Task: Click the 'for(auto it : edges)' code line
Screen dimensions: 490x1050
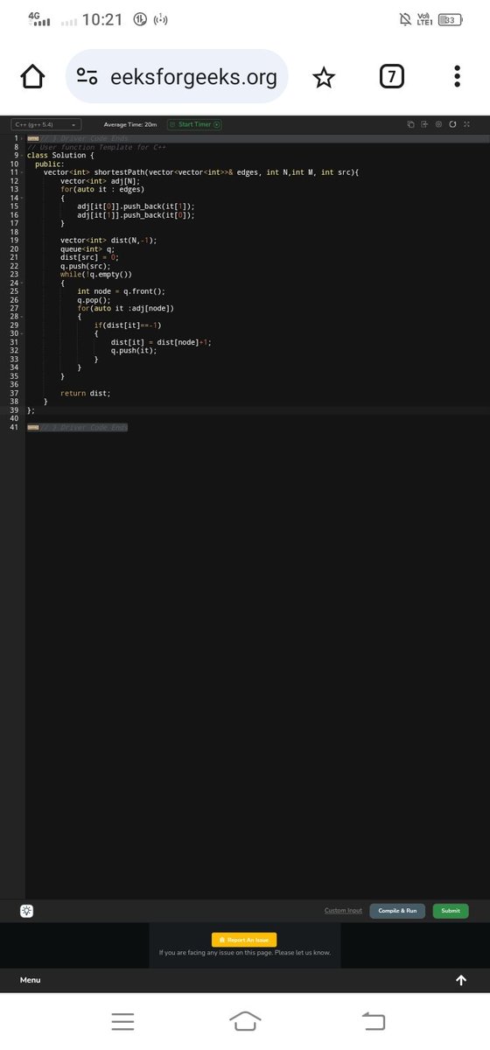Action: (102, 189)
